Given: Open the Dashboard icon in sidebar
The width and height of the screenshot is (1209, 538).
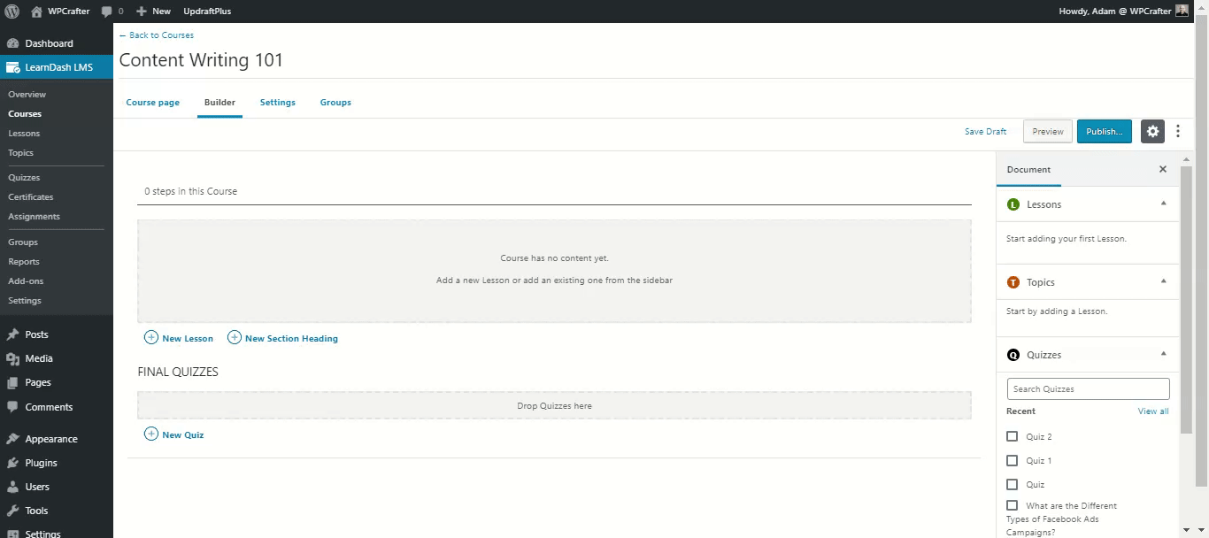Looking at the screenshot, I should tap(12, 43).
